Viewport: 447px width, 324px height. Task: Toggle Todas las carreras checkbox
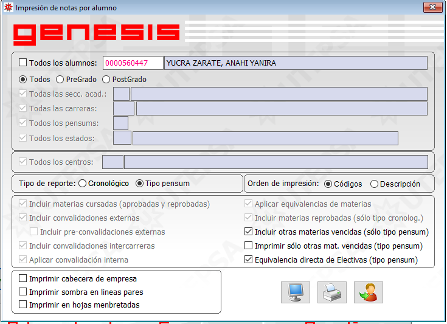click(23, 108)
